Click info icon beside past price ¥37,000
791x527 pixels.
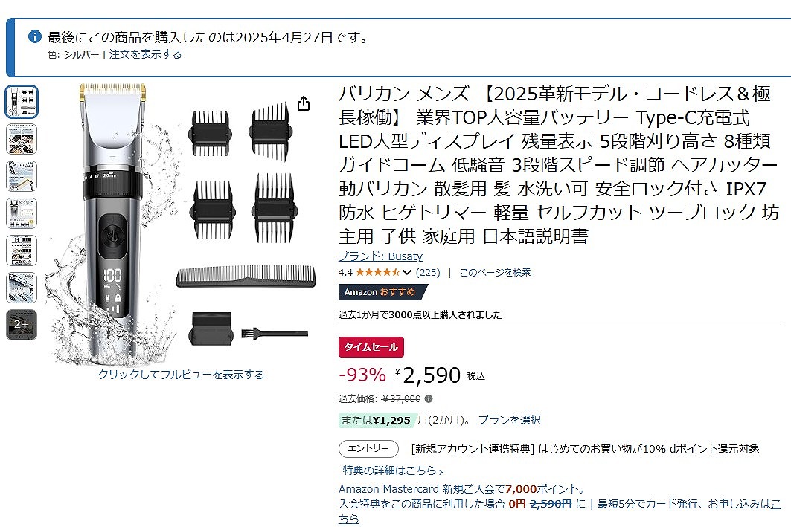pyautogui.click(x=429, y=398)
